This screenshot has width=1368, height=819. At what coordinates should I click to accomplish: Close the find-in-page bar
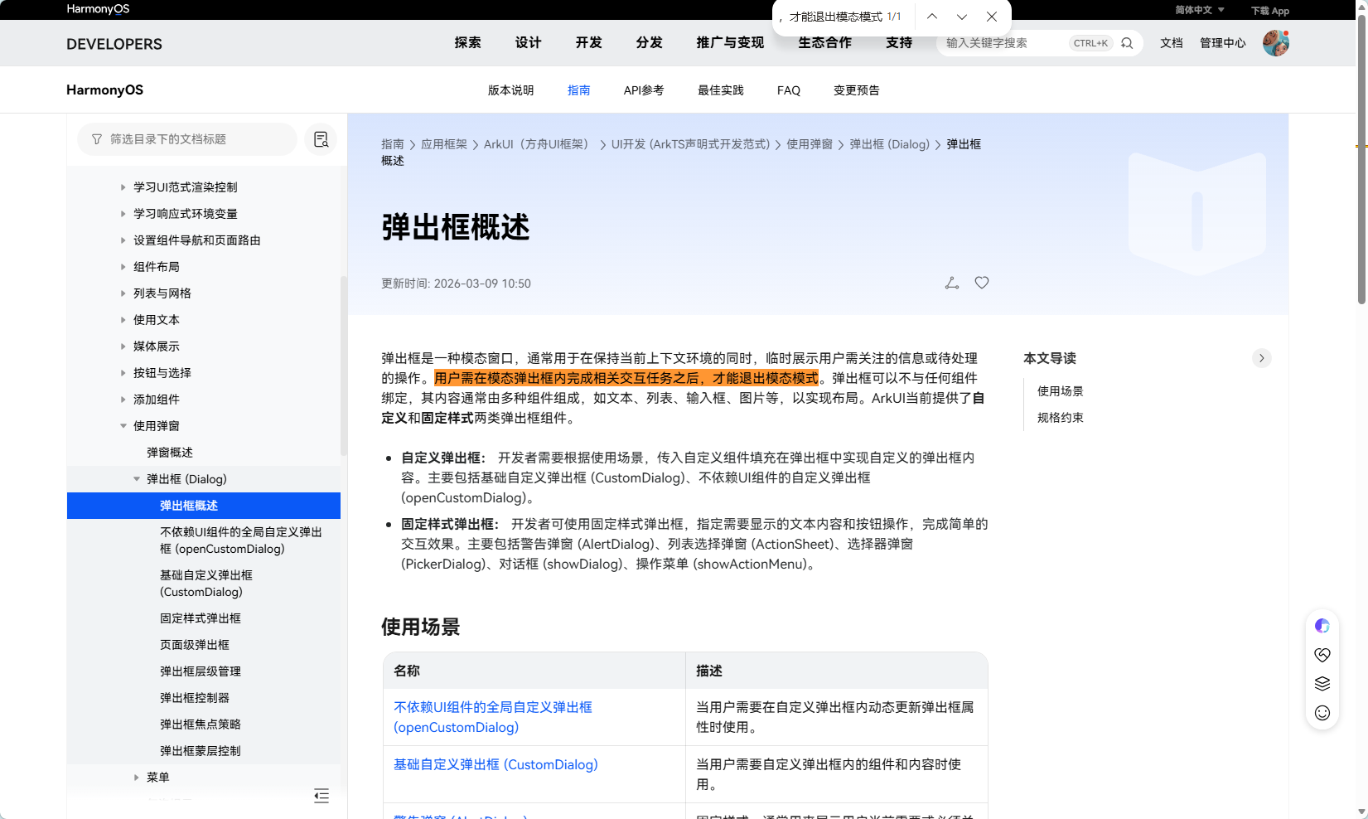coord(992,17)
